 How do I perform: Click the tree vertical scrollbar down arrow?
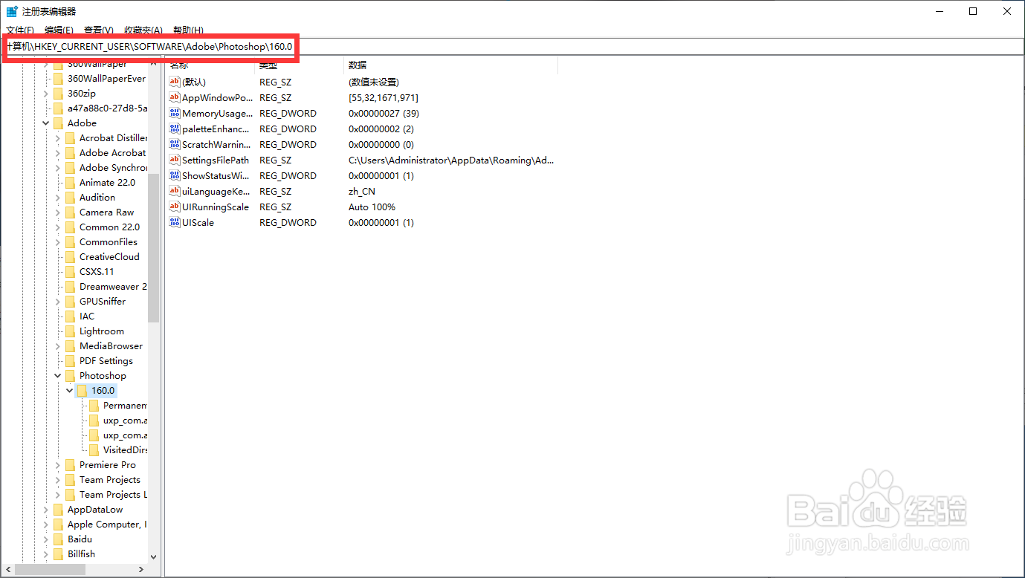(154, 556)
